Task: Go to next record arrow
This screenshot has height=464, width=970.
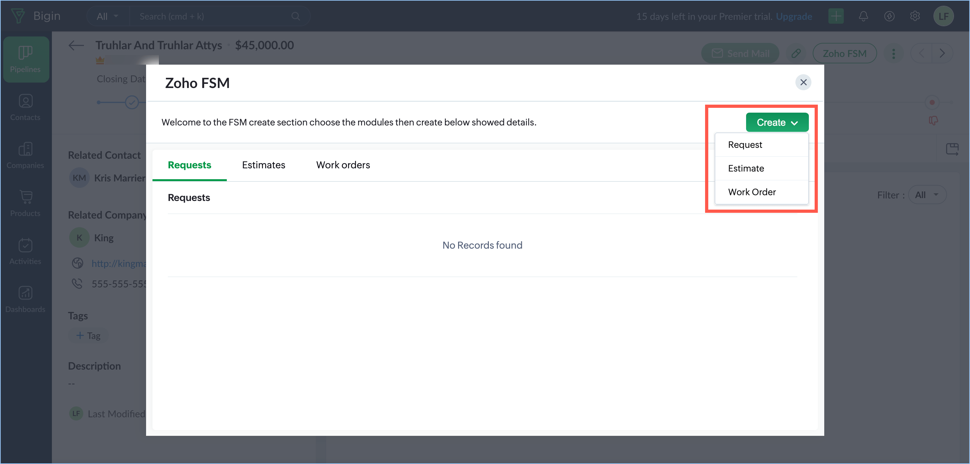Action: pos(942,53)
